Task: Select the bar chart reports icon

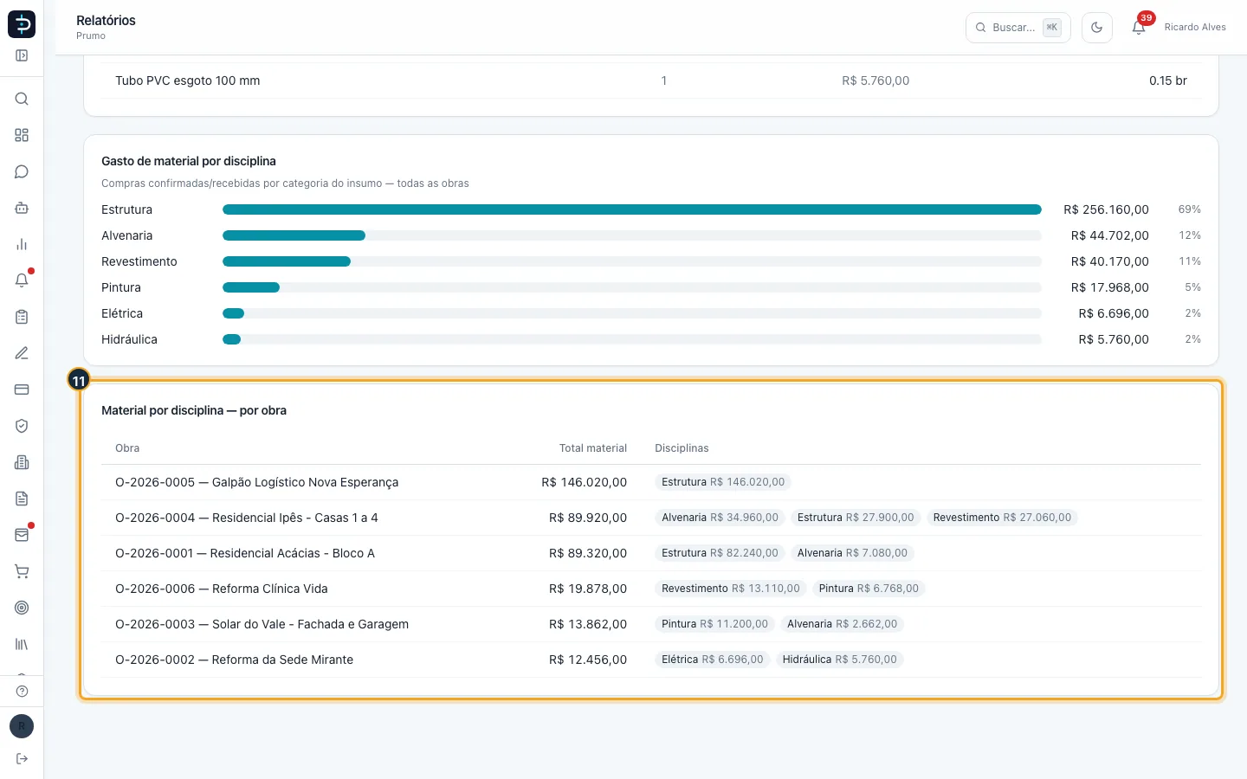Action: (22, 244)
